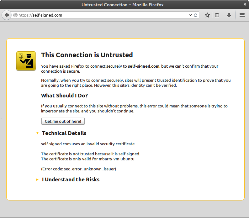Screen dimensions: 249x218
Task: Click the Get me out of here! button
Action: click(63, 121)
